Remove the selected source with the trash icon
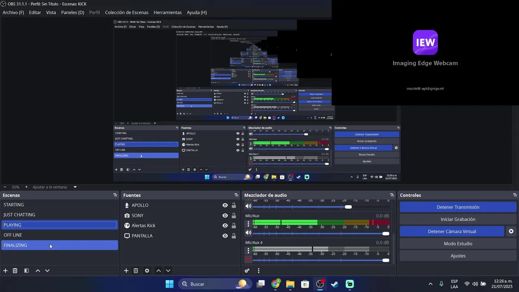 coord(136,271)
